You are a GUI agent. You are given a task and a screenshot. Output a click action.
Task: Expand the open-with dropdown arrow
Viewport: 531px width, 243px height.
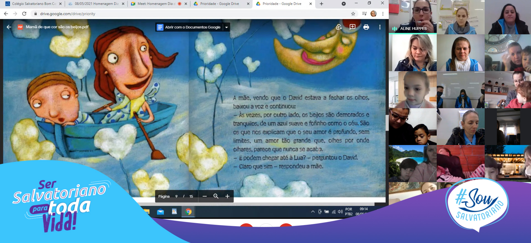[227, 27]
